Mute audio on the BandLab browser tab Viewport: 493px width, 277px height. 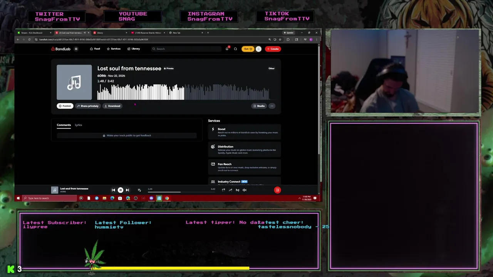click(85, 33)
